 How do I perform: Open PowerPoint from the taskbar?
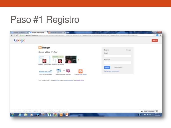pyautogui.click(x=67, y=115)
